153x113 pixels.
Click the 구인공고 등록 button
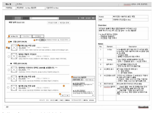pos(52,23)
